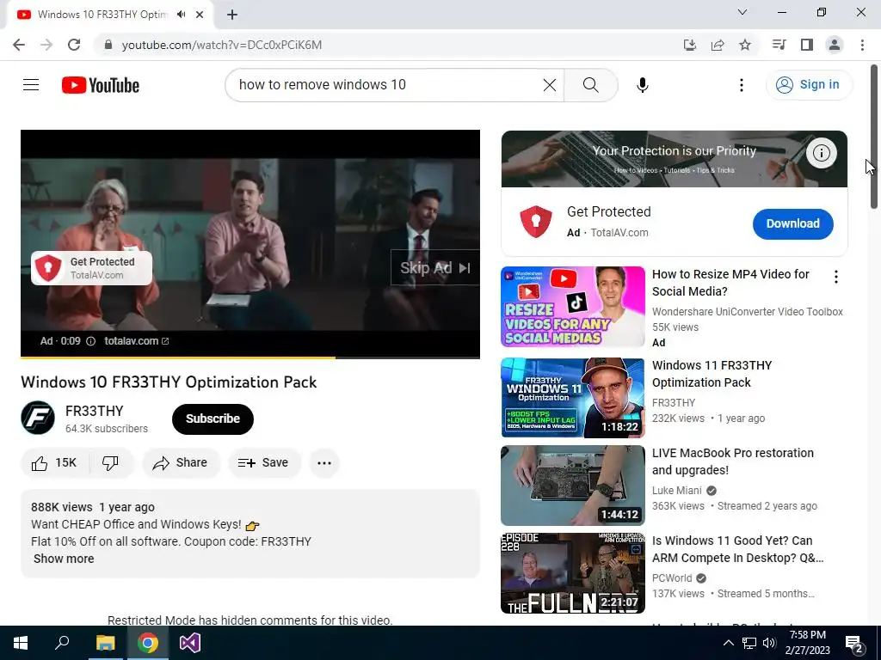
Task: Open Resize MP4 Video ad thumbnail
Action: (572, 307)
